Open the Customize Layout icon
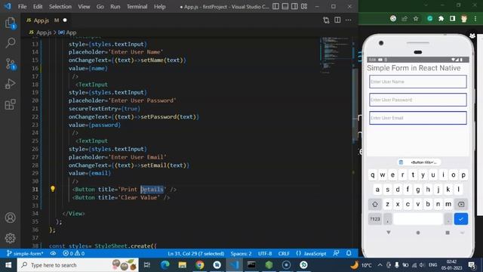The height and width of the screenshot is (272, 483). pos(304,7)
